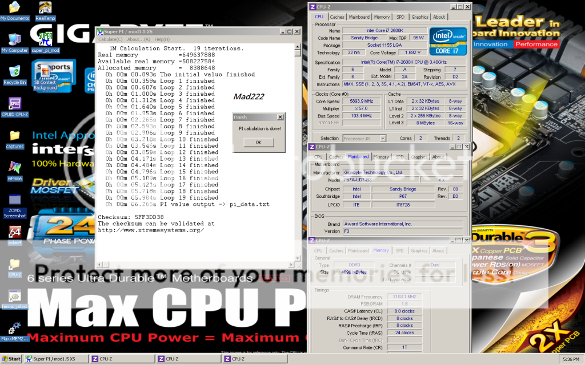Click the 'PI value output -> pi_data.txt' line
The width and height of the screenshot is (585, 365).
tap(187, 205)
